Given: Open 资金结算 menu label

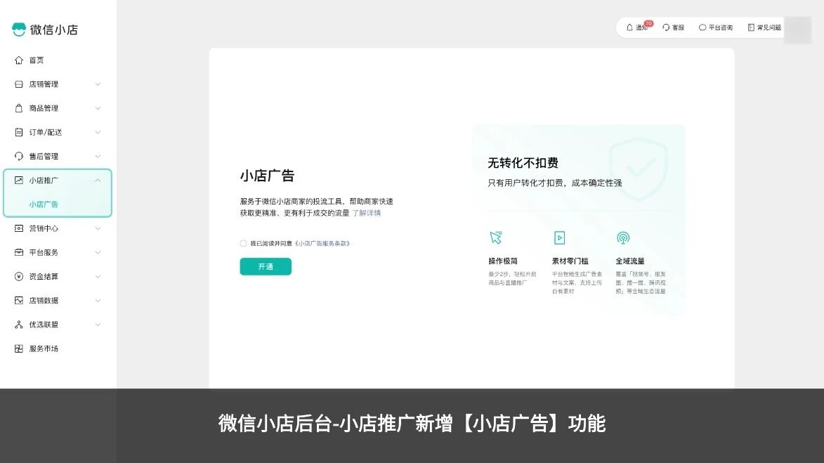Looking at the screenshot, I should pos(44,276).
